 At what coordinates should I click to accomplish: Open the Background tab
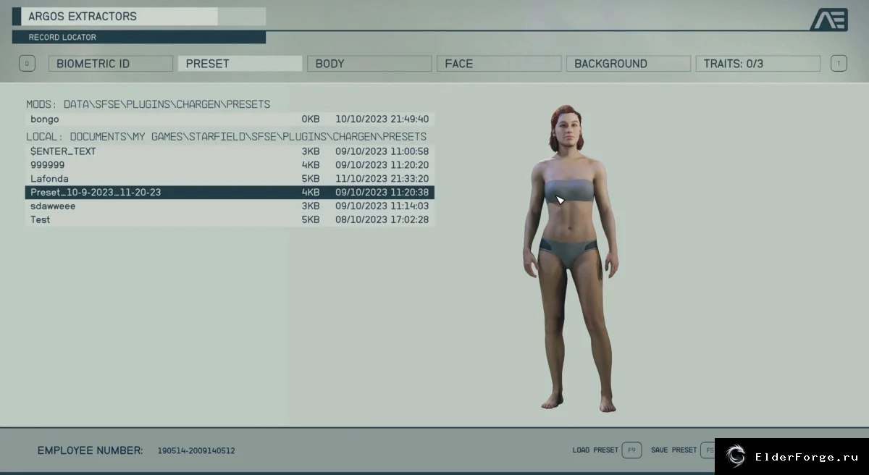coord(629,64)
